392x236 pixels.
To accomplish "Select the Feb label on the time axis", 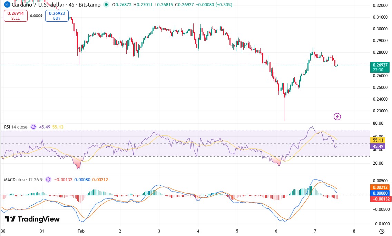I will 81,231.
